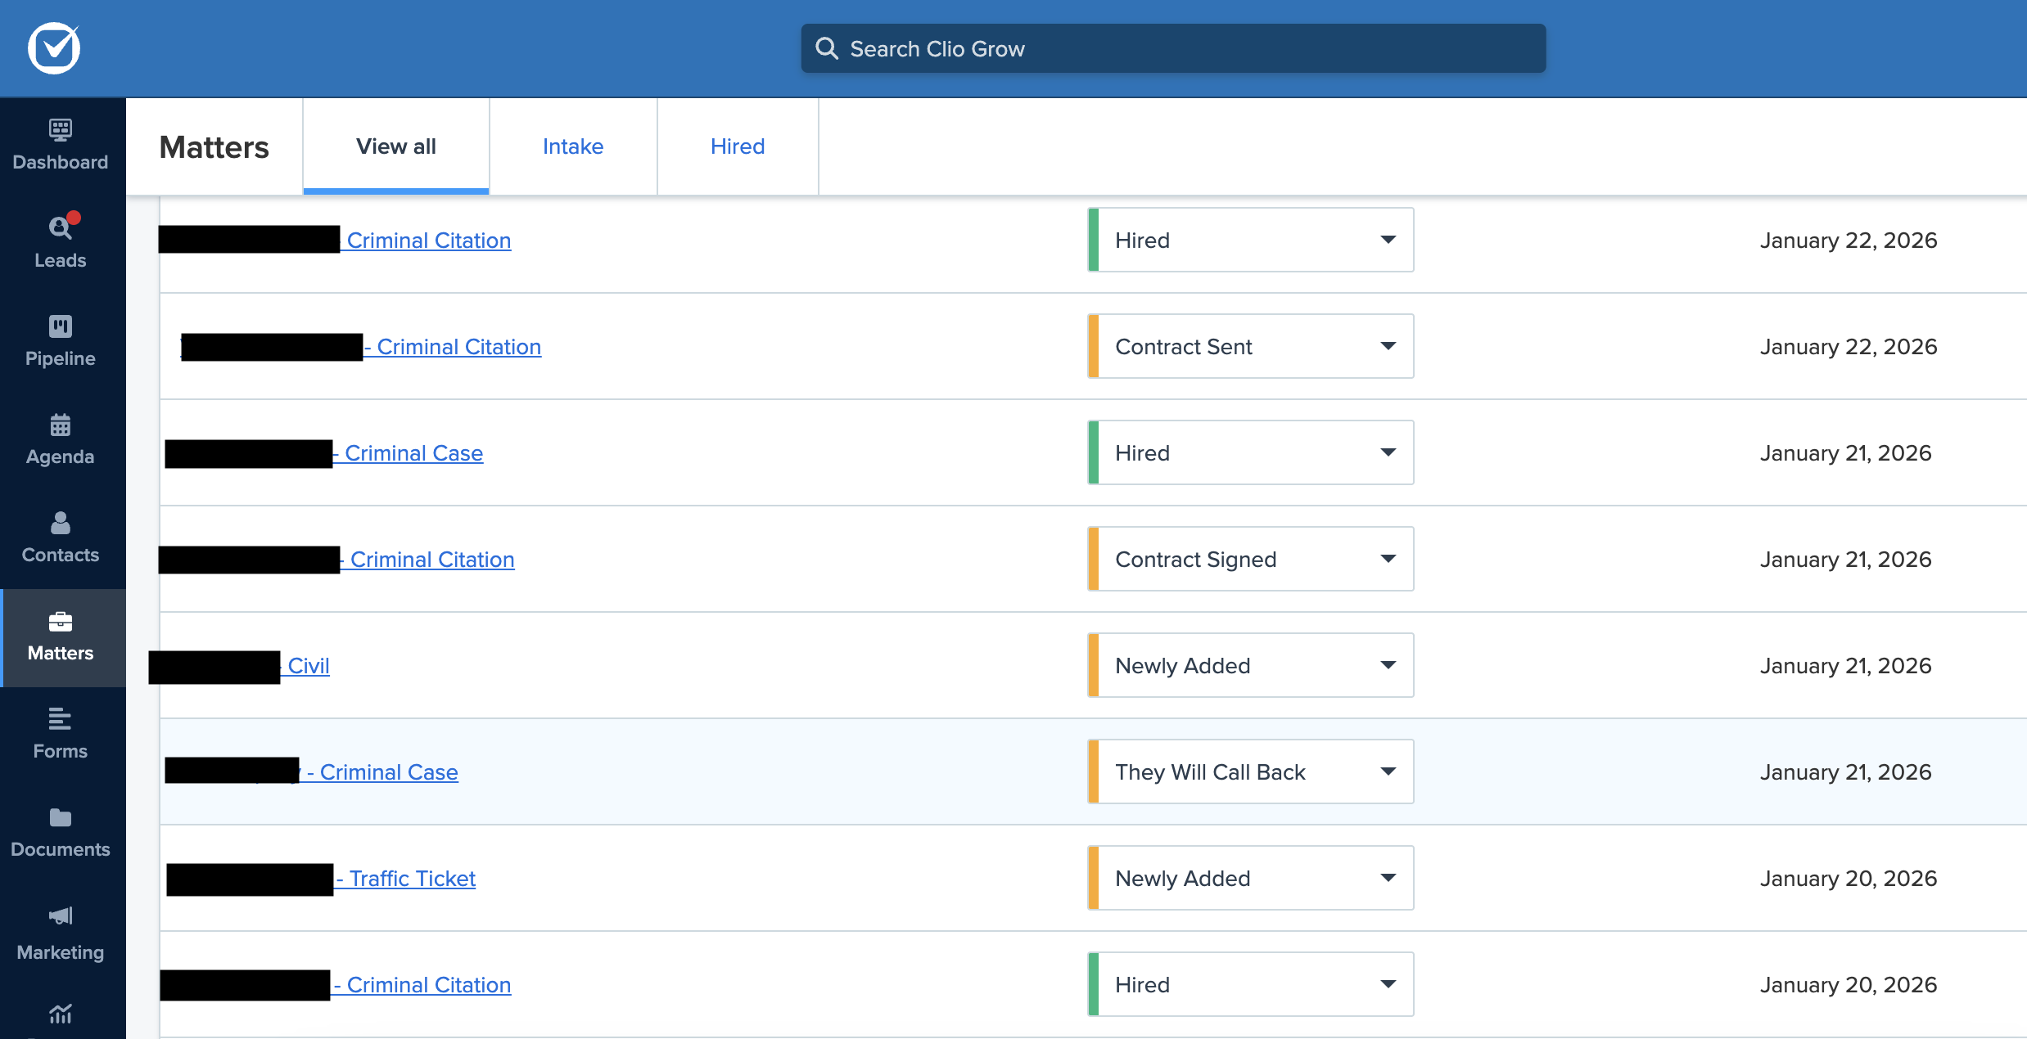The height and width of the screenshot is (1039, 2027).
Task: Go to Leads with notification badge
Action: (x=61, y=228)
